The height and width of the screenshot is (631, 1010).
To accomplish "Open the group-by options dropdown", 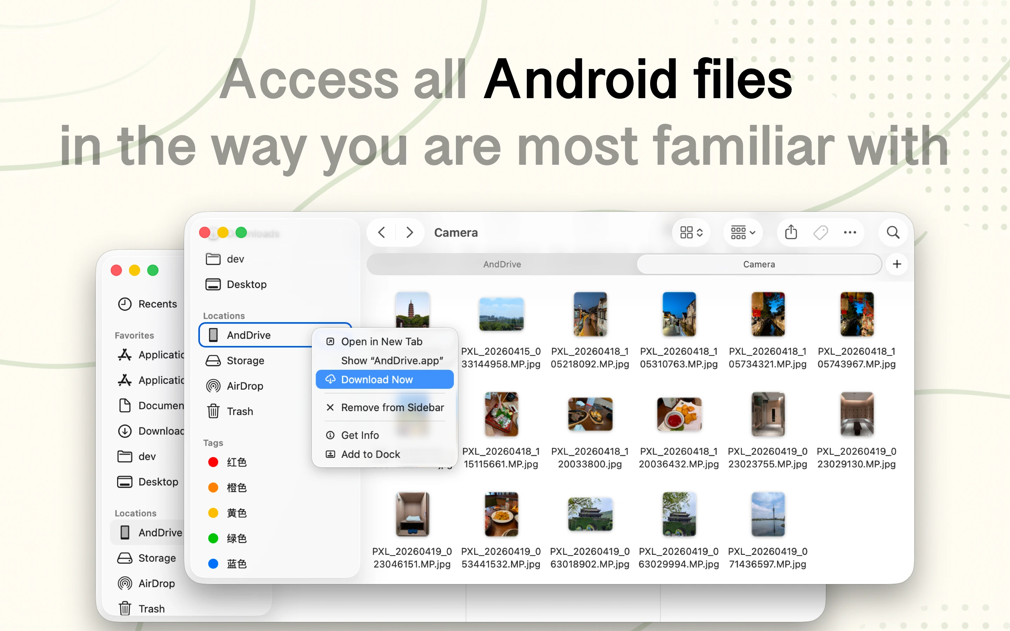I will [x=743, y=232].
